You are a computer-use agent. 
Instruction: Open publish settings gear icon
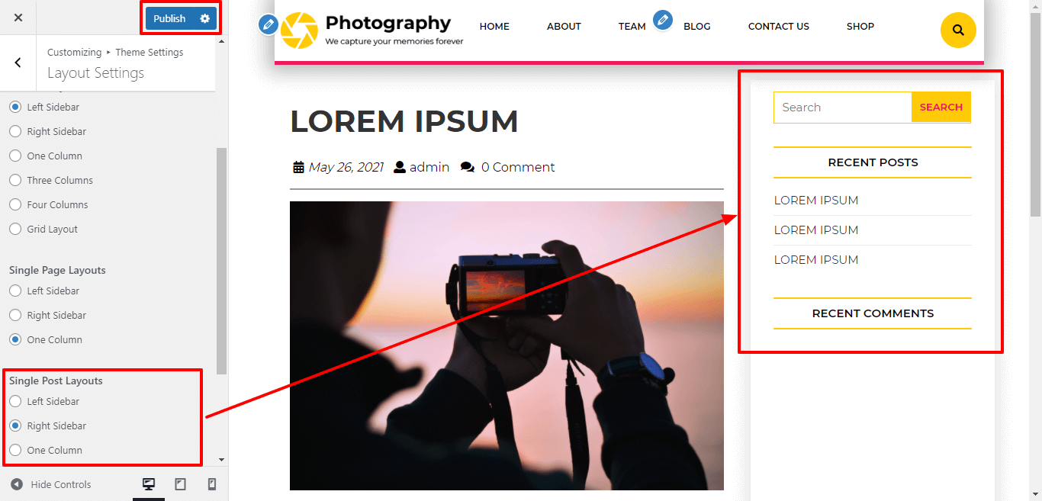click(204, 18)
